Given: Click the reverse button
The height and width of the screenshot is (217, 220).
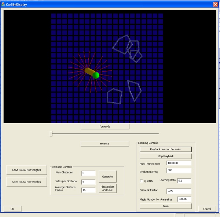Looking at the screenshot, I should point(104,143).
